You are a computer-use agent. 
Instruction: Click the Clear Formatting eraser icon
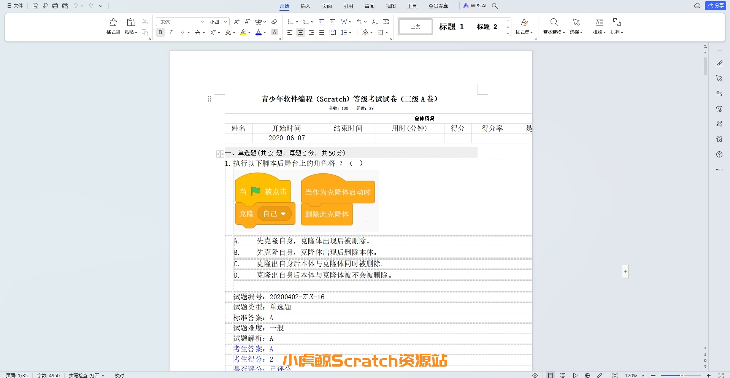tap(275, 22)
